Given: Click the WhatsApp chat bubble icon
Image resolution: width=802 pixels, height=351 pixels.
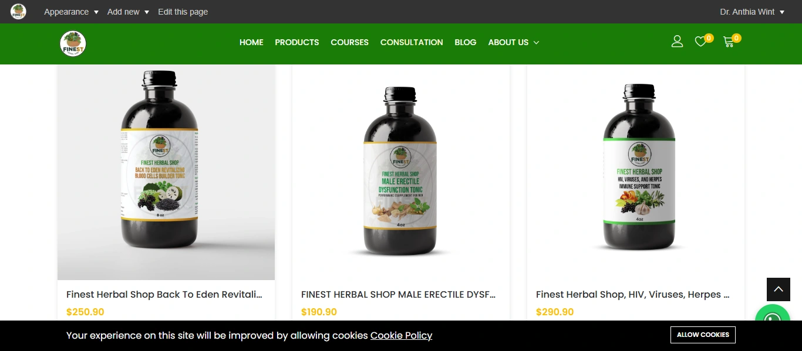Looking at the screenshot, I should point(773,321).
